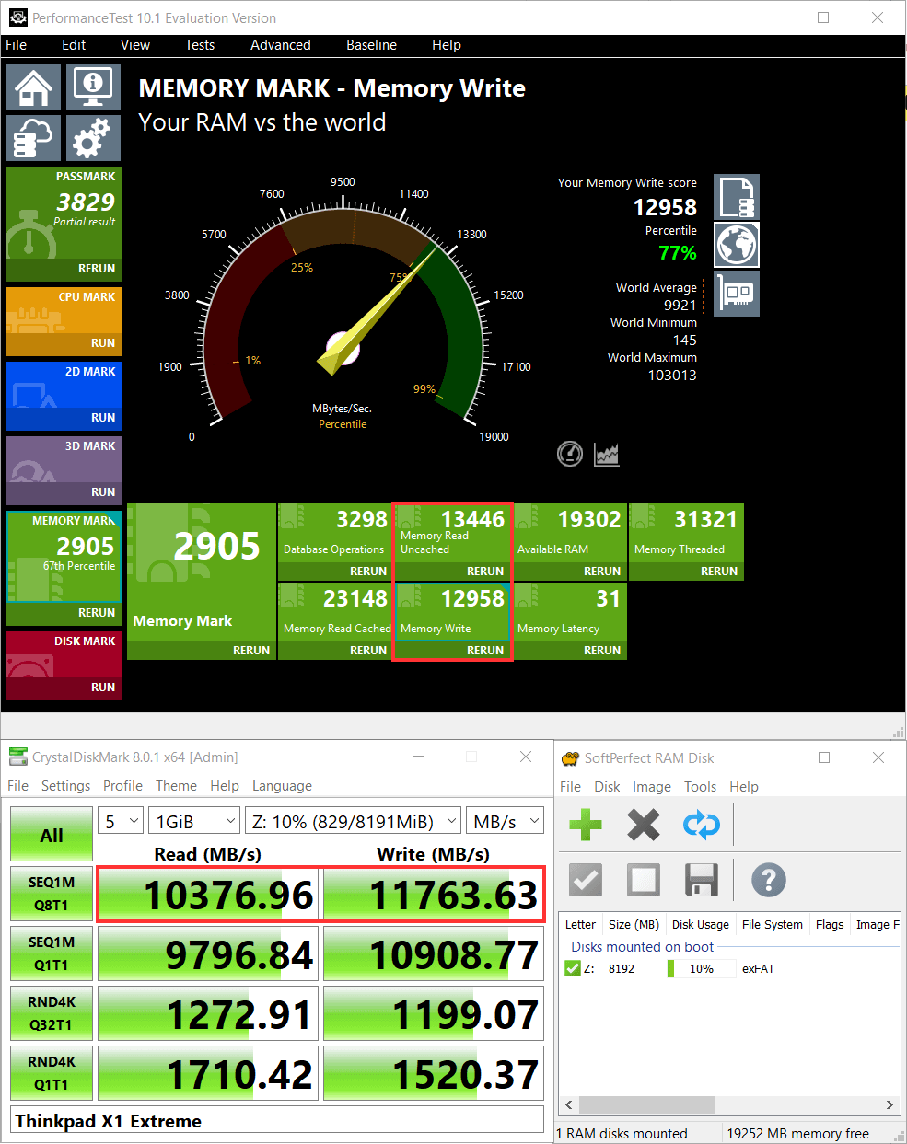The height and width of the screenshot is (1144, 907).
Task: Open the Language menu in CrystalDiskMark
Action: coord(282,786)
